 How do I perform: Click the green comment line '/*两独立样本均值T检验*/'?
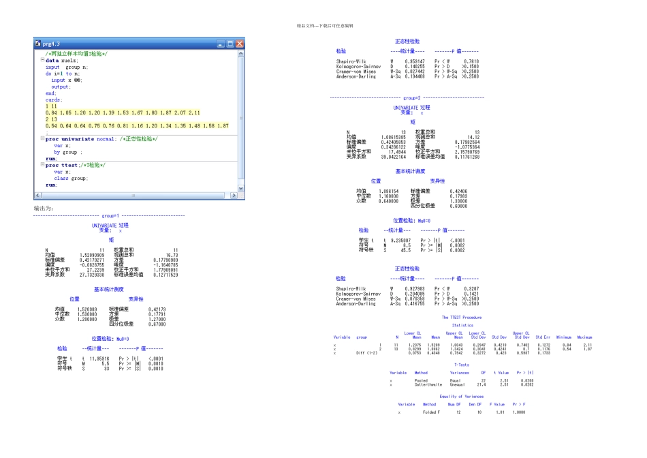76,54
